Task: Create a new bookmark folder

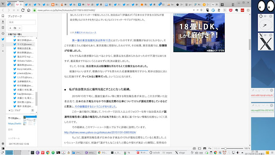Action: tap(15, 28)
